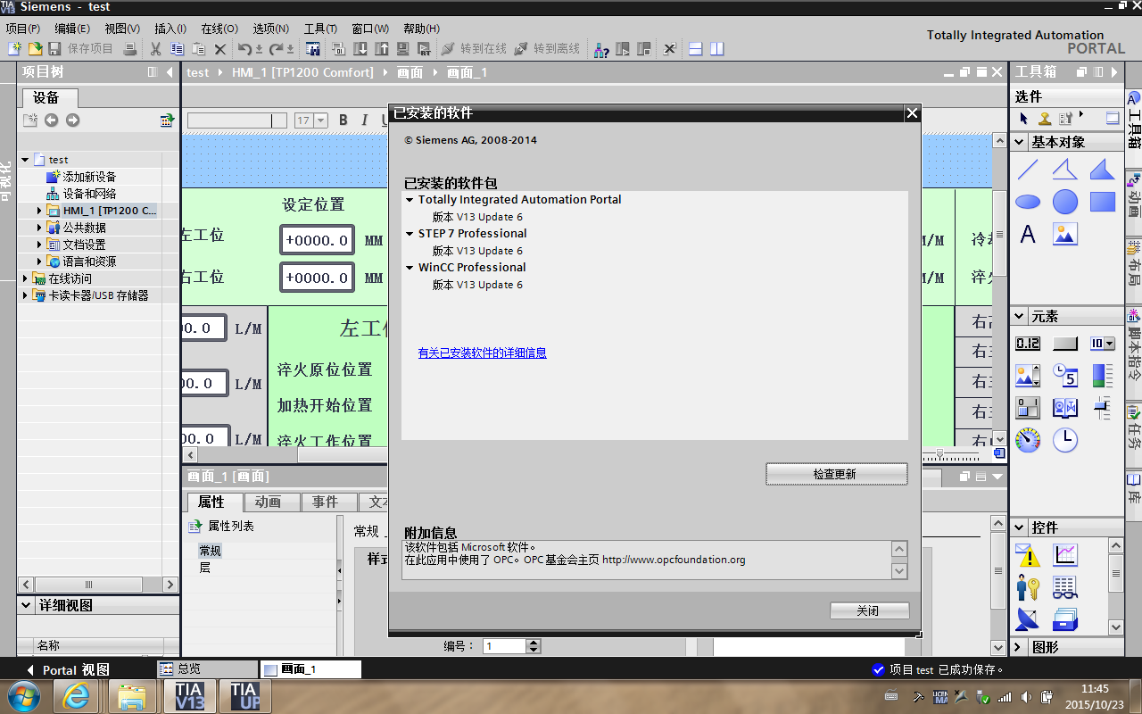Select the Trend view control icon
This screenshot has width=1142, height=714.
pos(1065,555)
